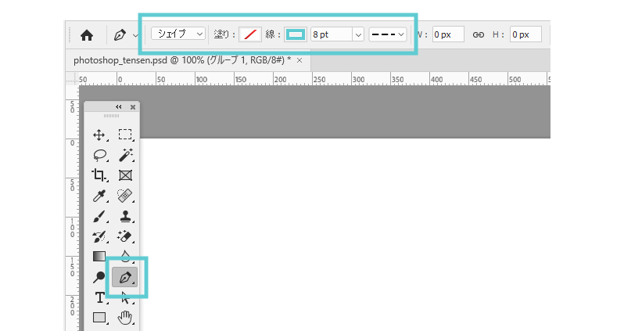This screenshot has width=624, height=331.
Task: Click the Home button in options bar
Action: click(87, 34)
